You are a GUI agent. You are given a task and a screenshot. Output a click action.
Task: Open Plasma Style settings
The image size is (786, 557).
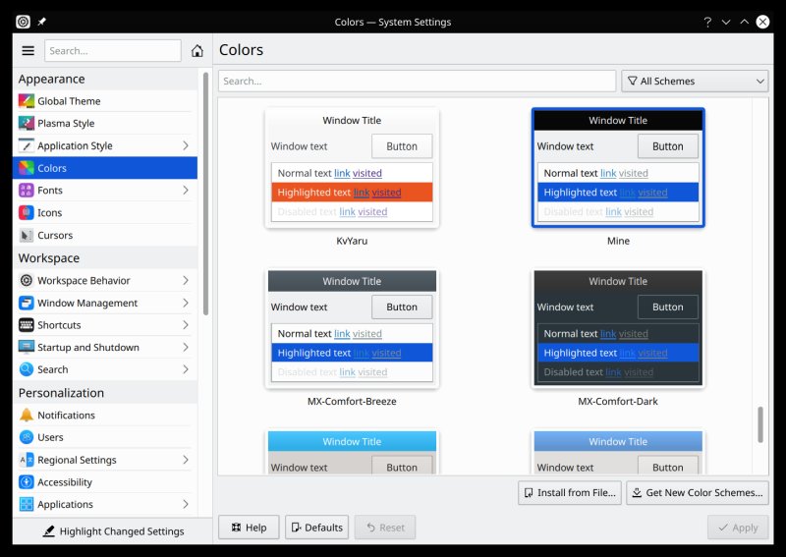point(66,124)
